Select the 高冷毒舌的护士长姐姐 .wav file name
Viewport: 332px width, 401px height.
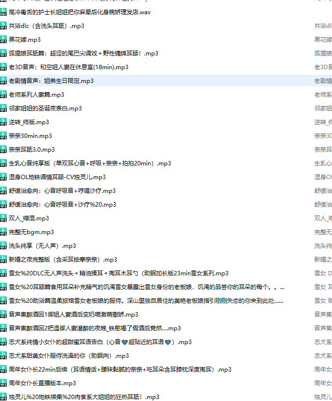(x=80, y=12)
